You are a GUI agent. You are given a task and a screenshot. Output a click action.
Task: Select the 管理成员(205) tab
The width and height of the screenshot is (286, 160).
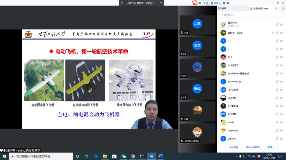260,9
